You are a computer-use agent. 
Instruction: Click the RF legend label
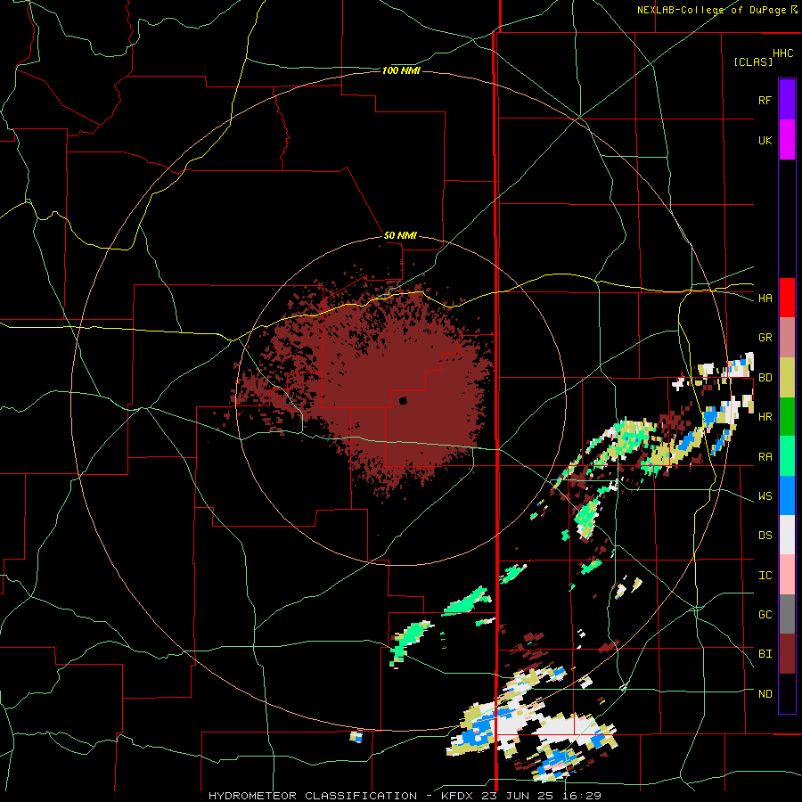pyautogui.click(x=765, y=100)
